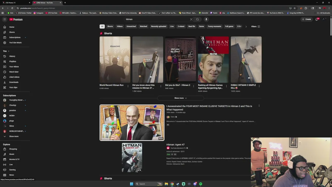Open options for World Record Hitman Run short
This screenshot has height=187, width=332.
pos(128,86)
